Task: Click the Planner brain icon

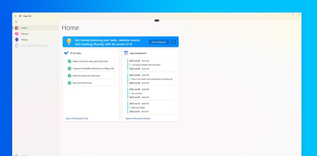Action: 17,34
